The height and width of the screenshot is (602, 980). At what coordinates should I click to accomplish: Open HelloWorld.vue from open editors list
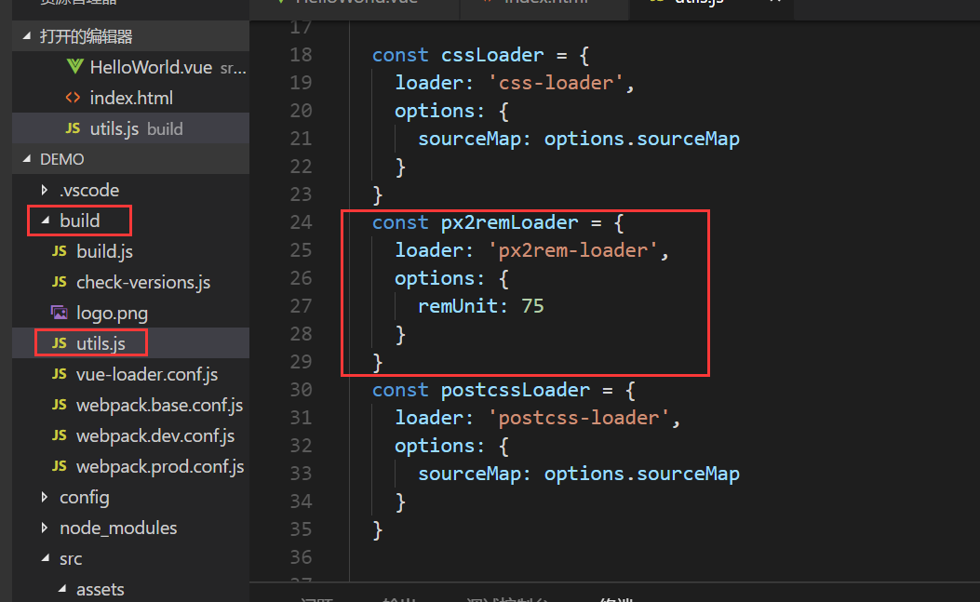(130, 67)
